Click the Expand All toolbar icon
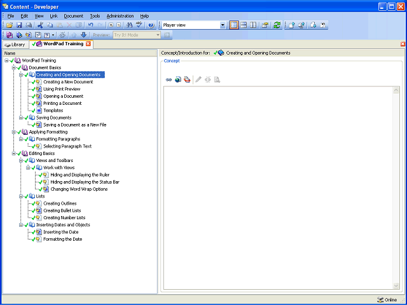This screenshot has width=407, height=305. pyautogui.click(x=111, y=25)
